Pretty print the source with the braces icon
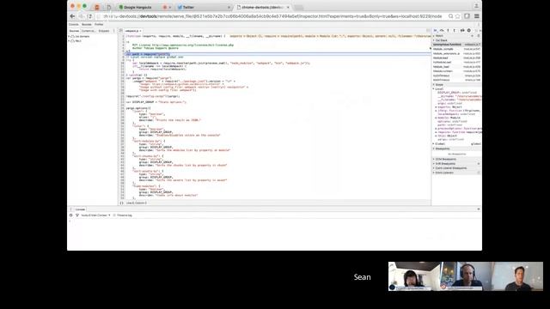 [x=121, y=203]
